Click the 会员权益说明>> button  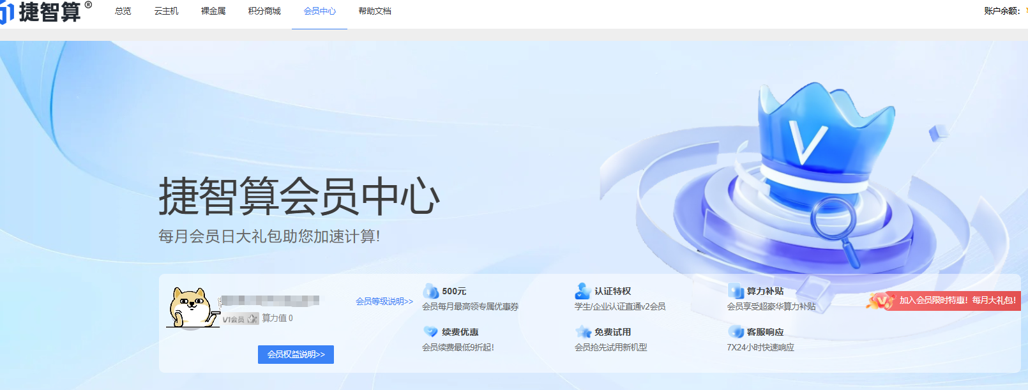(296, 354)
